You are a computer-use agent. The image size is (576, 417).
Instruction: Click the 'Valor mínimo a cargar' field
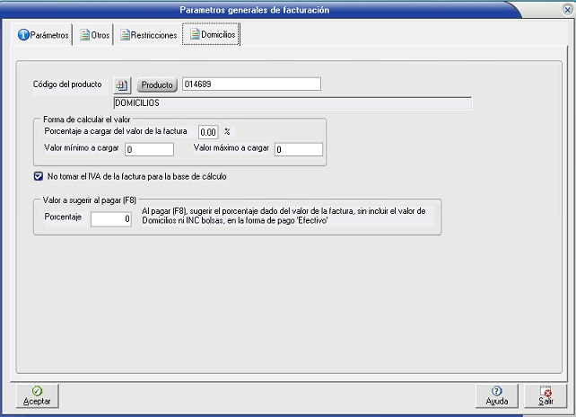click(x=149, y=149)
